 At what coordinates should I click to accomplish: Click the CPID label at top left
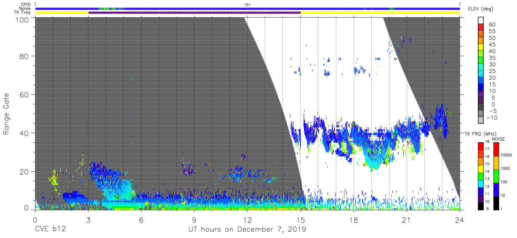click(25, 4)
